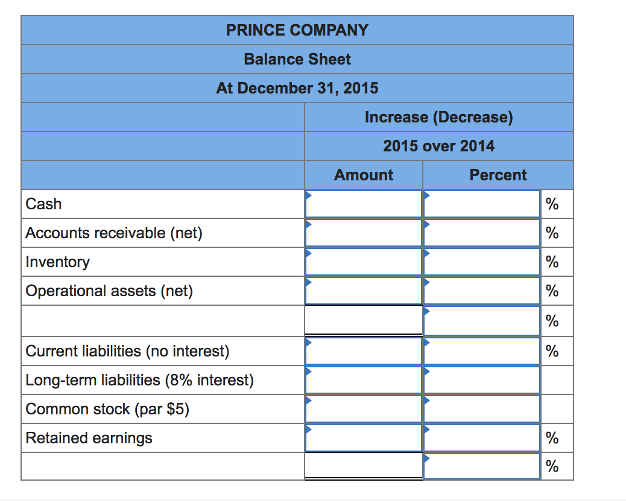Select the Amount field for Accounts receivable (net)

364,233
